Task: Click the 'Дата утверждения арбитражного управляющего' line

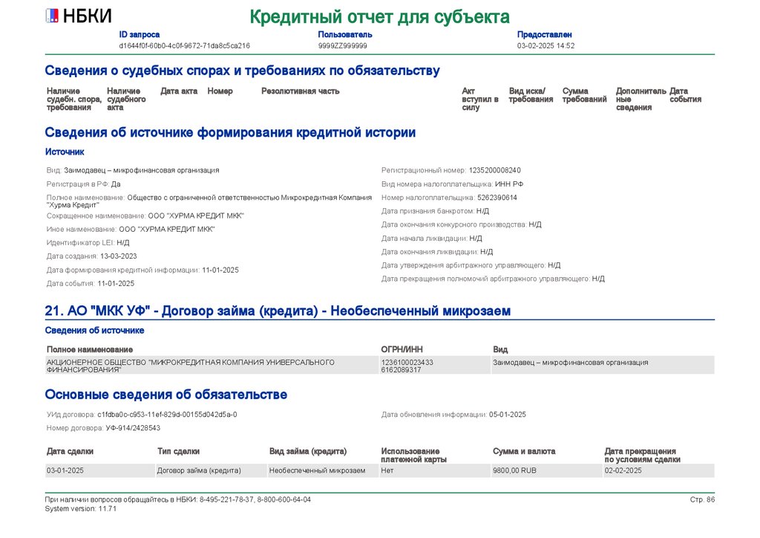Action: (471, 265)
